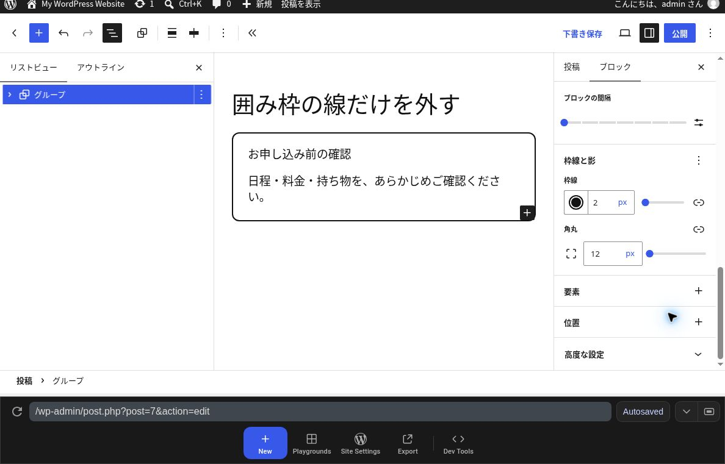The image size is (725, 464).
Task: Select the ブロック settings tab
Action: point(615,67)
